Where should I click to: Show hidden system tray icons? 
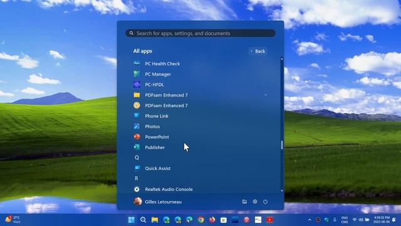click(310, 220)
